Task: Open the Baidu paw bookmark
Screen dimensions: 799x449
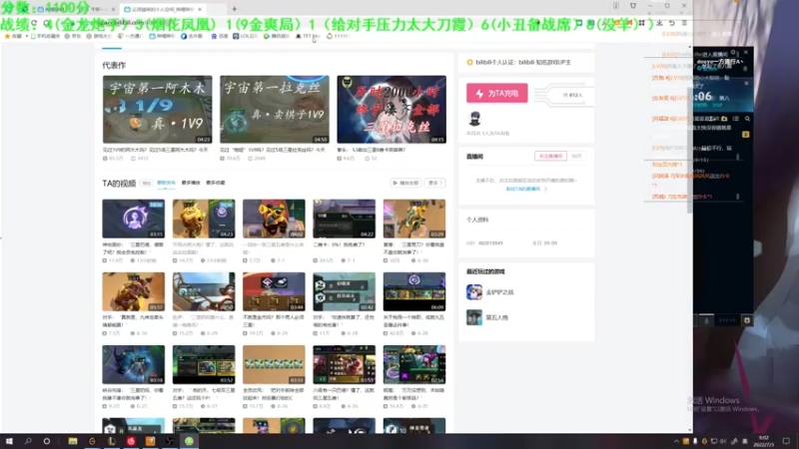Action: pyautogui.click(x=220, y=36)
